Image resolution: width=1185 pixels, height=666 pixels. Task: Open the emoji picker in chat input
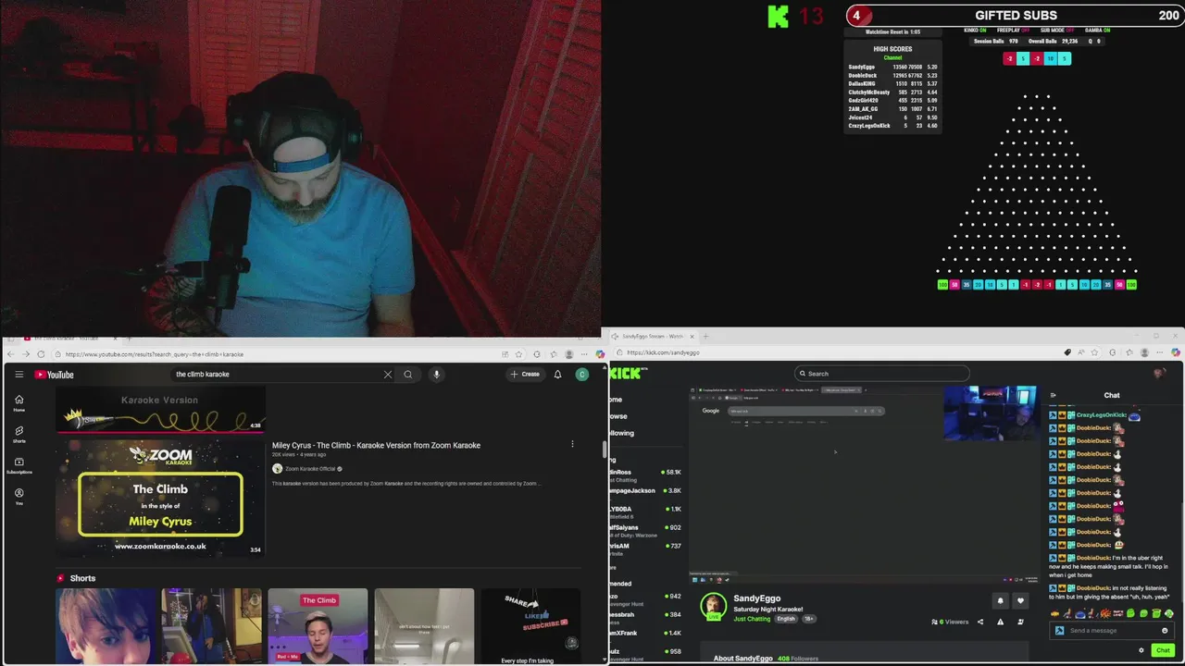point(1165,631)
